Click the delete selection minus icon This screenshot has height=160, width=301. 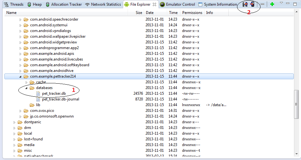262,4
